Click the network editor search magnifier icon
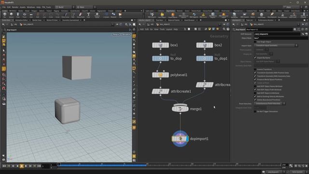Screen dimensions: 309x174 pyautogui.click(x=224, y=29)
